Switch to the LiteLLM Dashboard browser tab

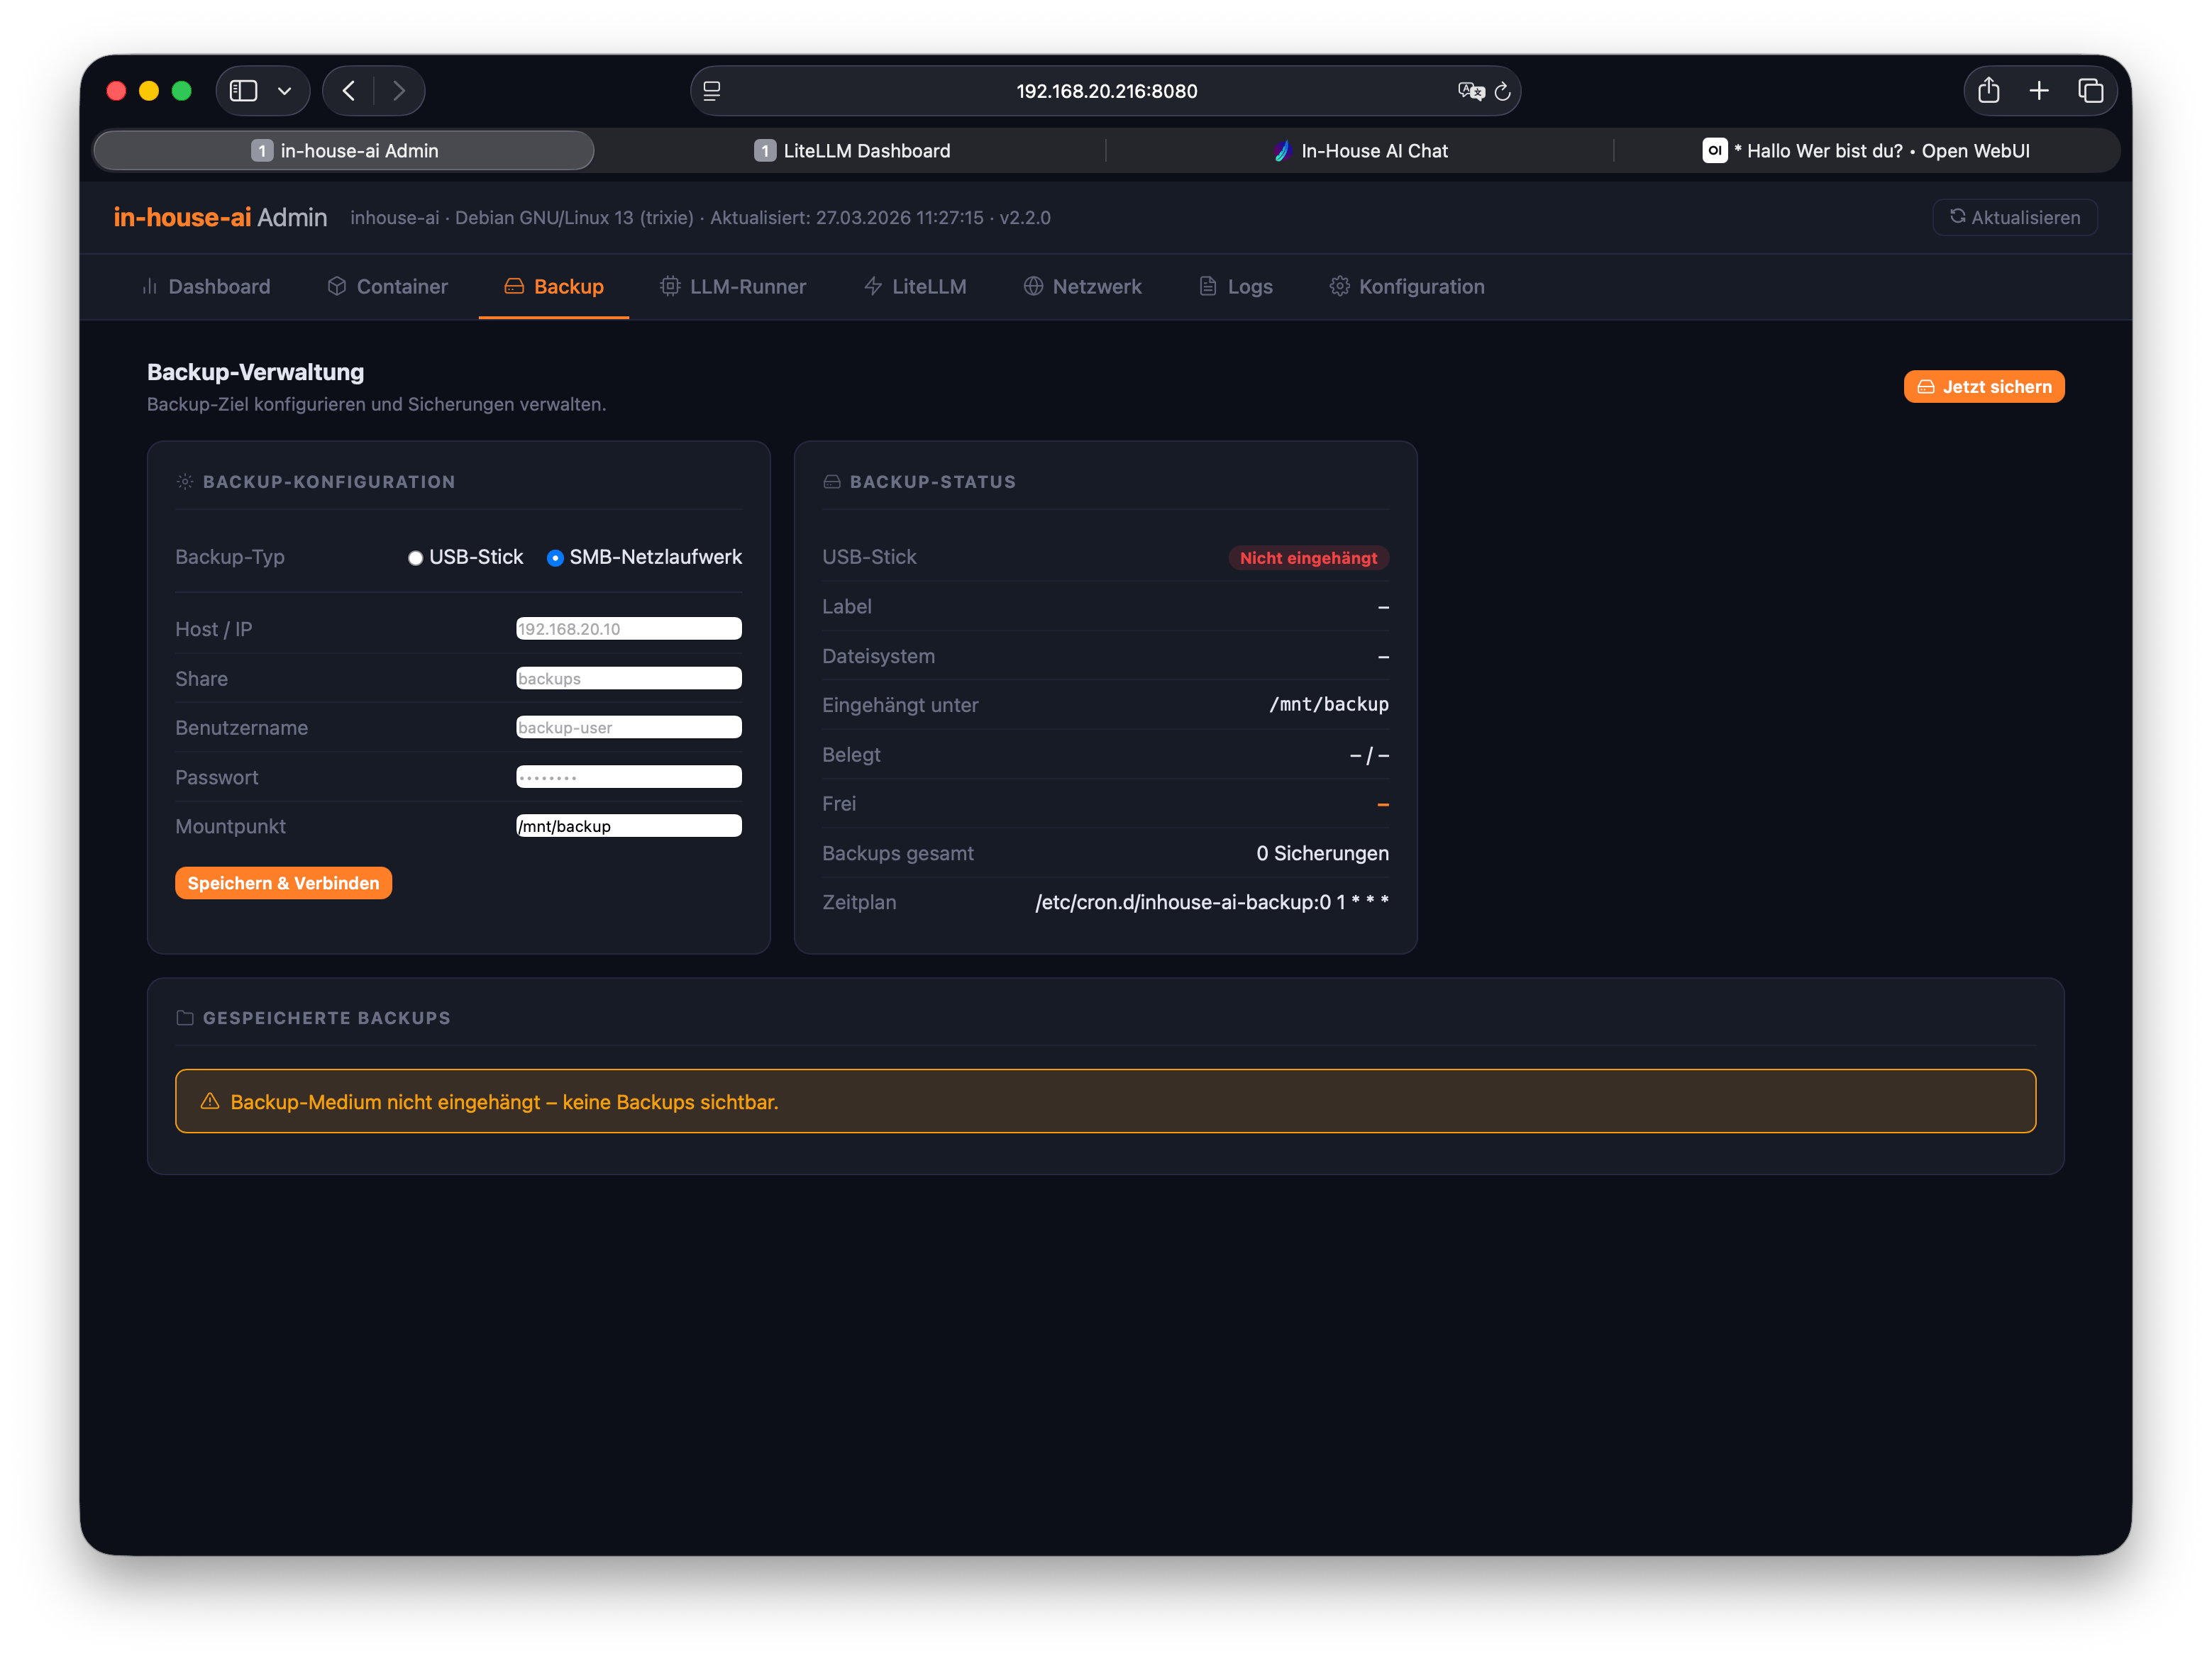point(852,151)
